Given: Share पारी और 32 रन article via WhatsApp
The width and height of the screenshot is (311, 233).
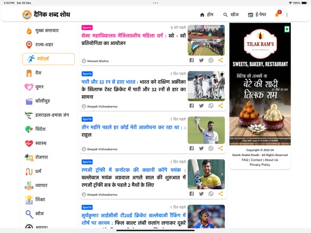Looking at the screenshot, I should point(211,106).
